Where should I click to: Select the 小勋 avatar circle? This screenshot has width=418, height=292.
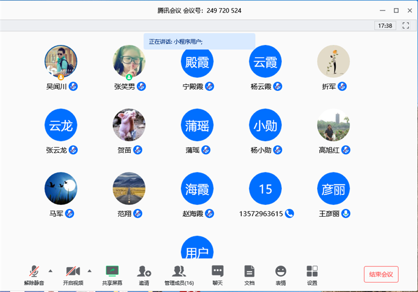tap(265, 125)
